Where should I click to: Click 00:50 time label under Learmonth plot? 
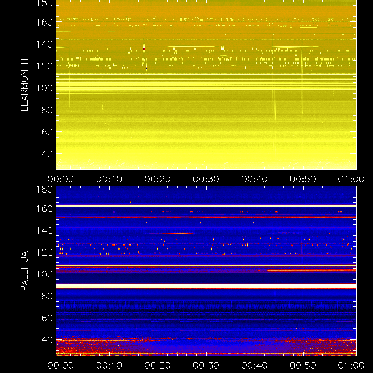tap(303, 179)
